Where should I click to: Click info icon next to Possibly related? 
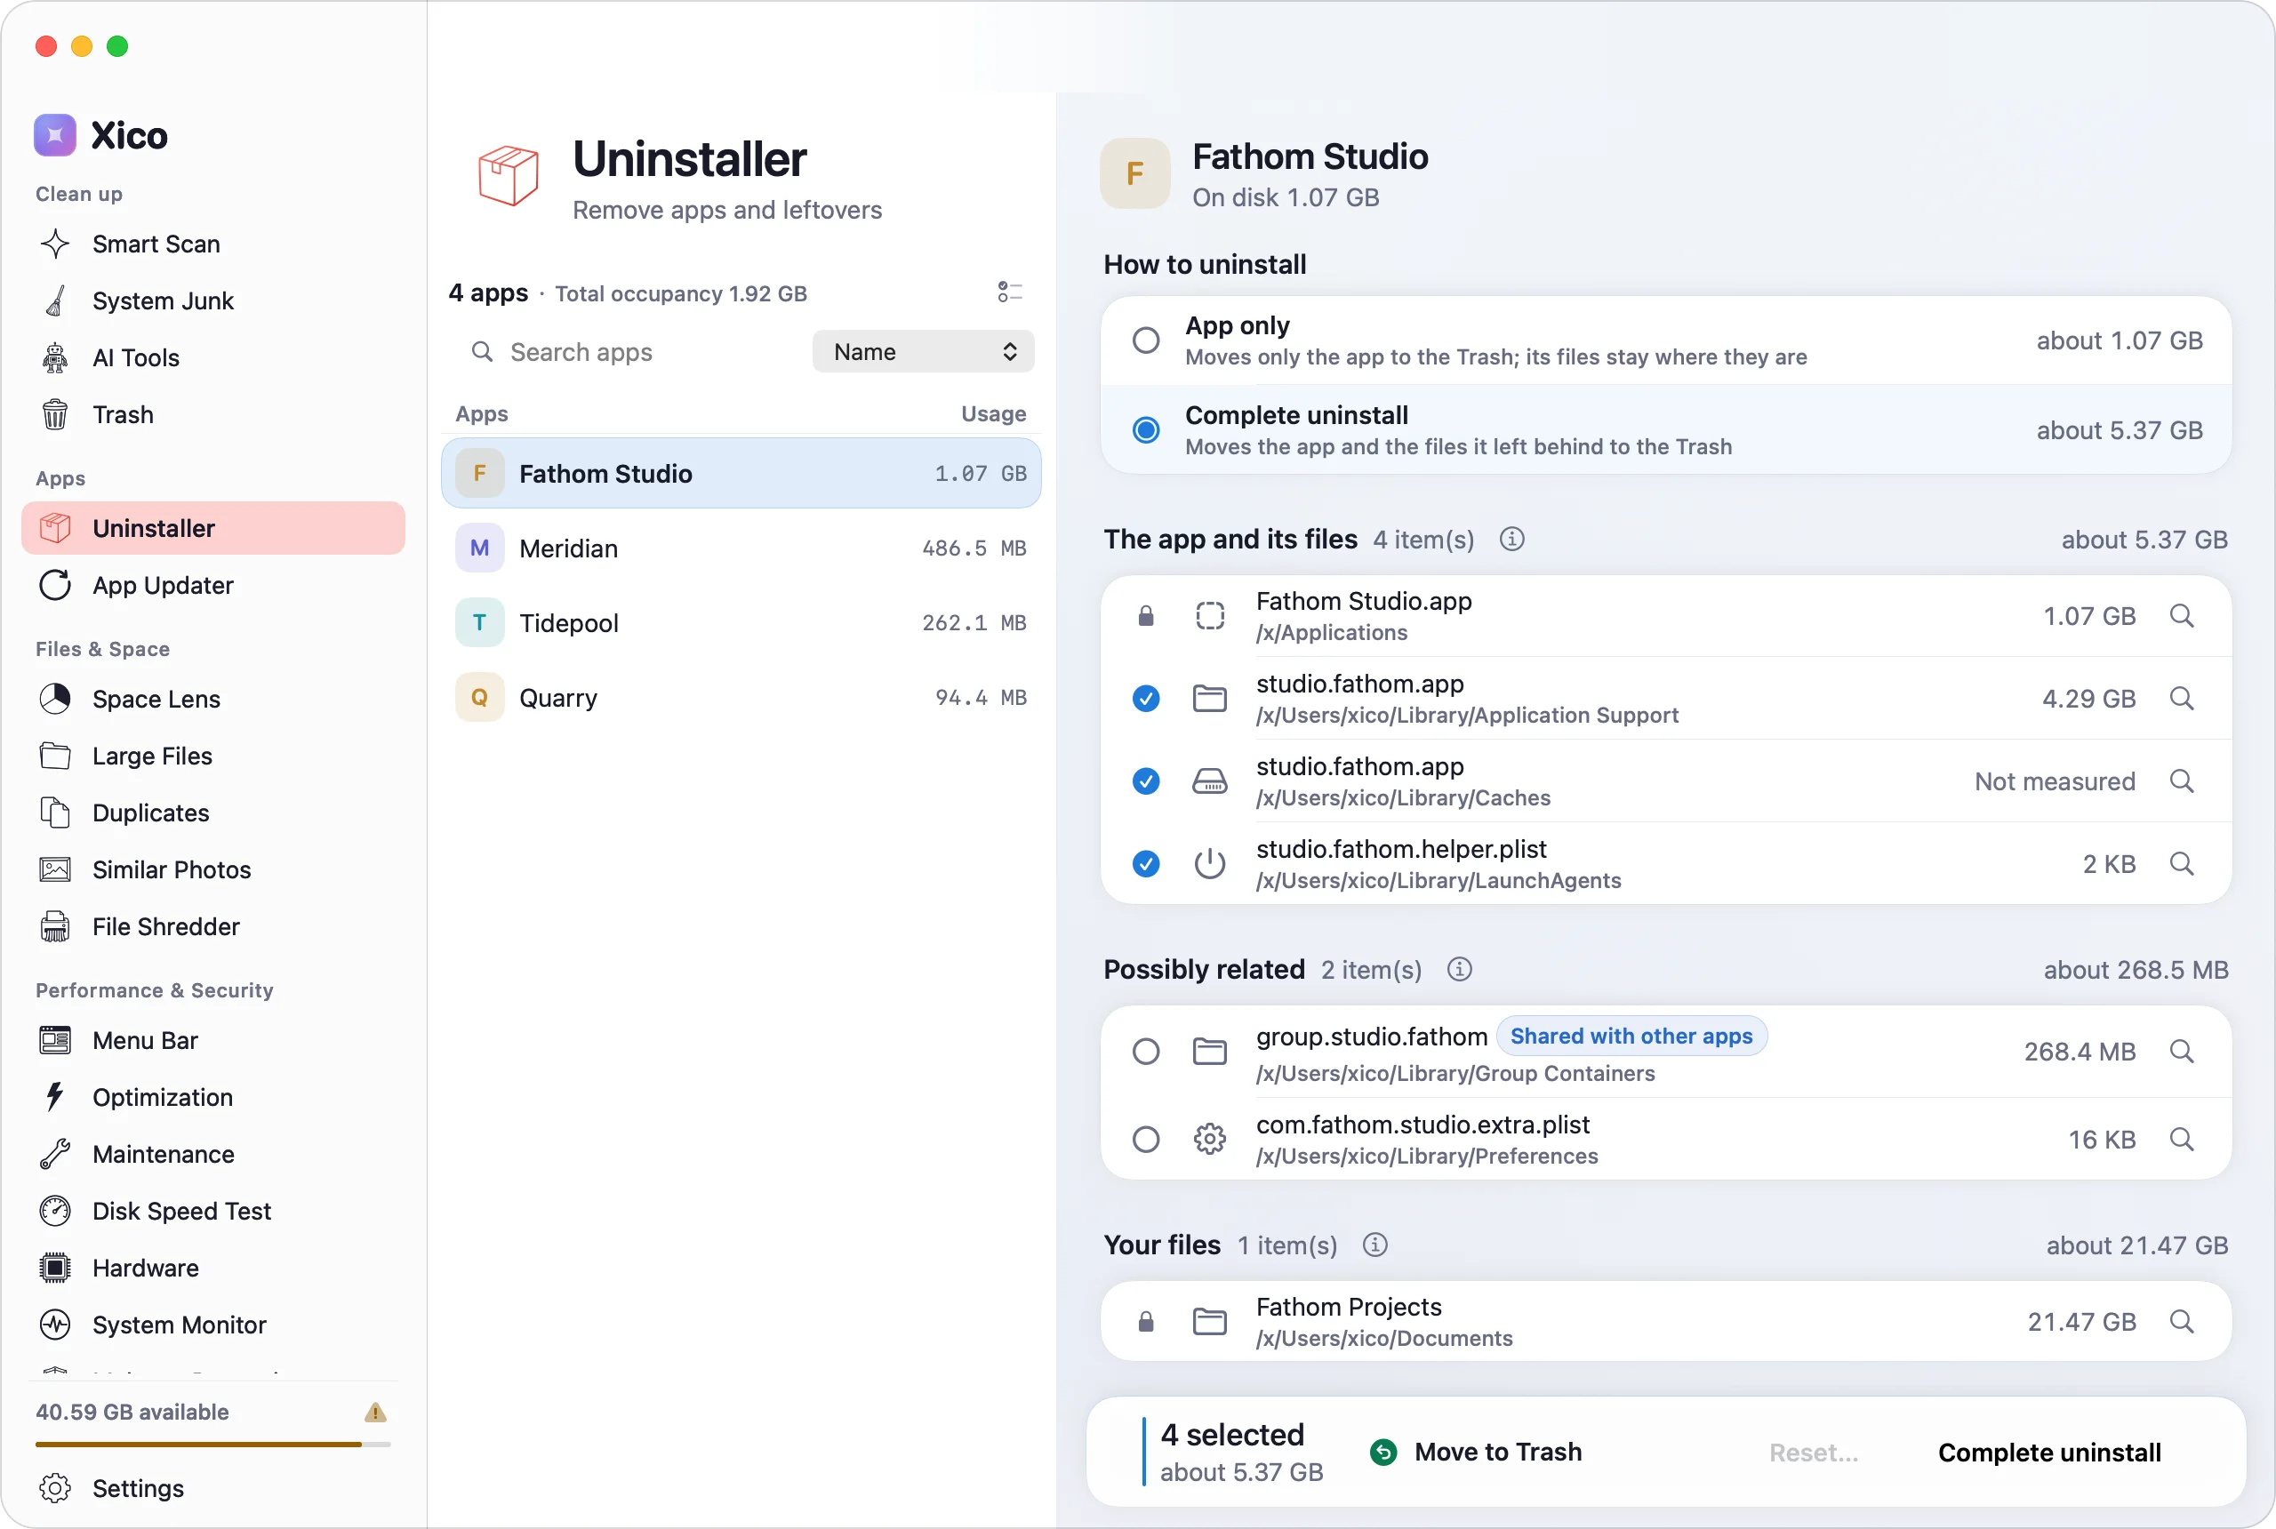[x=1459, y=969]
